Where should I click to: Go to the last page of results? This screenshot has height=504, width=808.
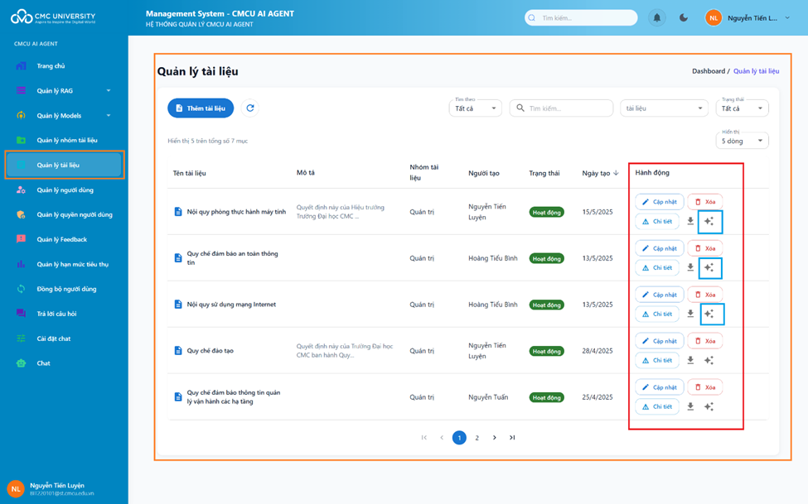[512, 438]
